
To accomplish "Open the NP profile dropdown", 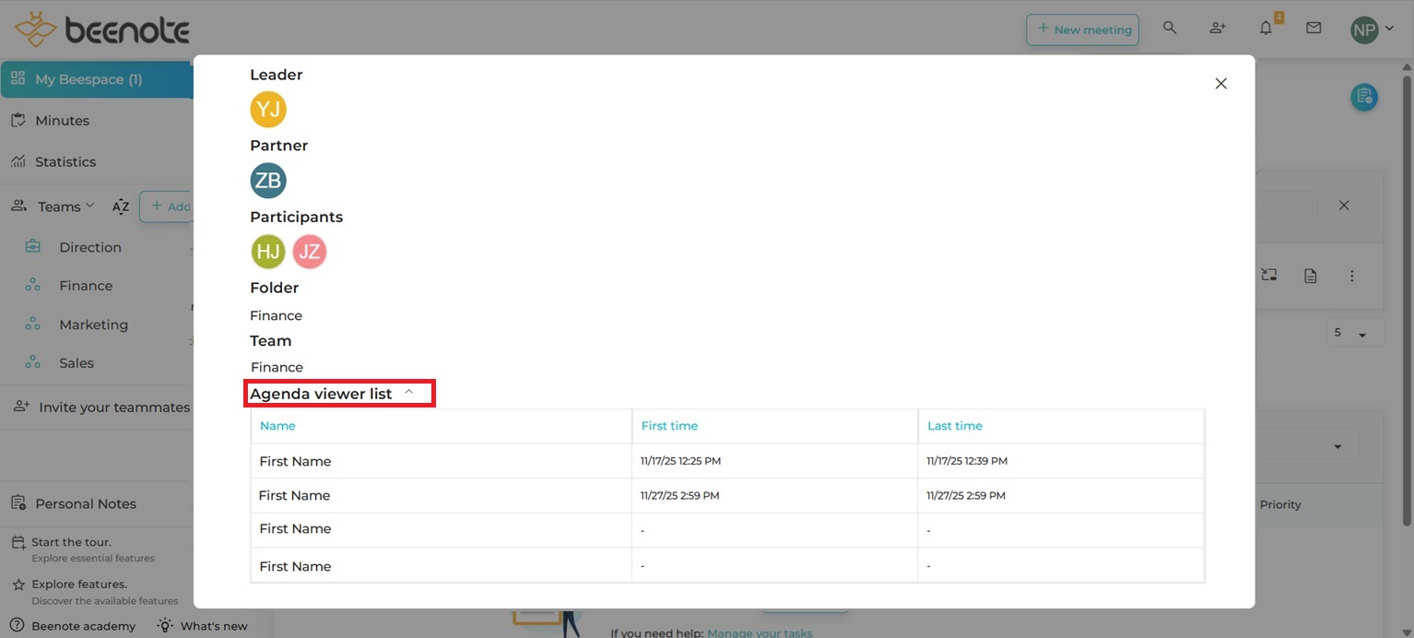I will pyautogui.click(x=1373, y=30).
